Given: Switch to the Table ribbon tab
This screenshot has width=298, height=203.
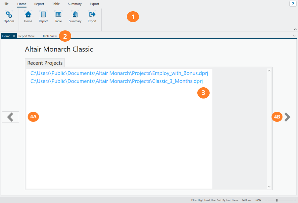Looking at the screenshot, I should pos(56,4).
